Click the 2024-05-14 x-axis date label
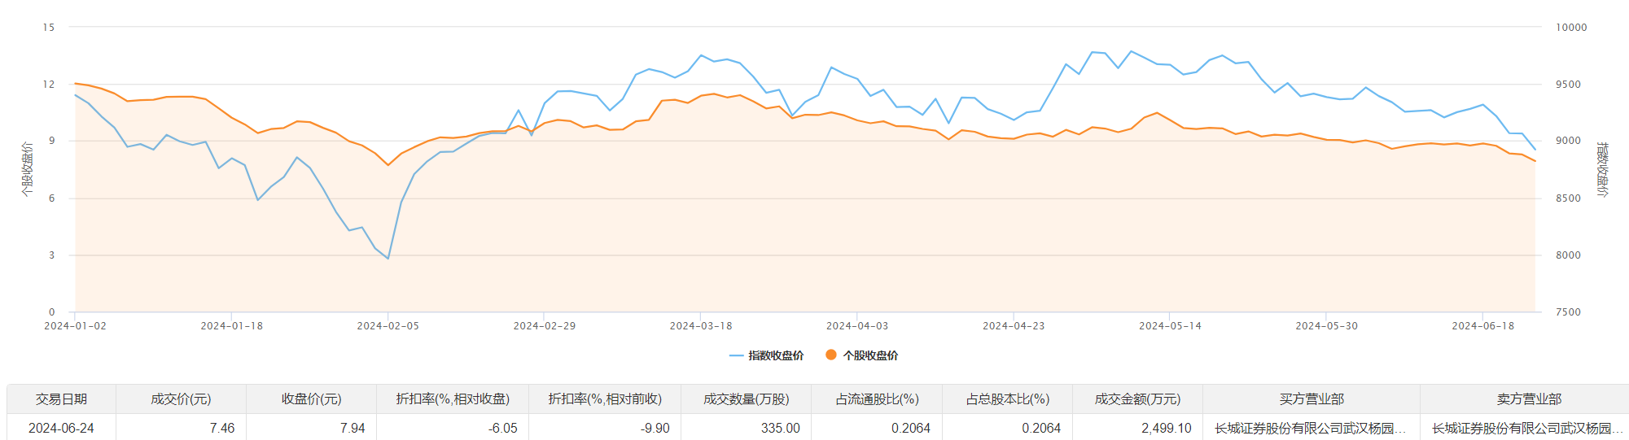Screen dimensions: 1629x440 [x=1170, y=326]
